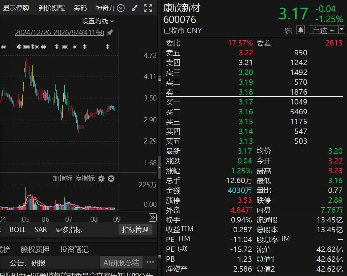The image size is (347, 276).
Task: Toggle 显示停牌 display option
Action: click(x=16, y=8)
